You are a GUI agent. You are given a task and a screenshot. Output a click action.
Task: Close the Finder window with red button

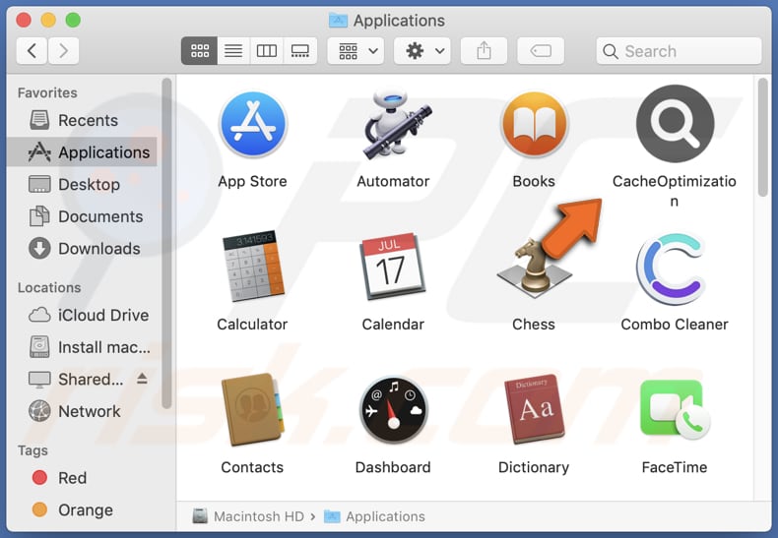pyautogui.click(x=24, y=21)
